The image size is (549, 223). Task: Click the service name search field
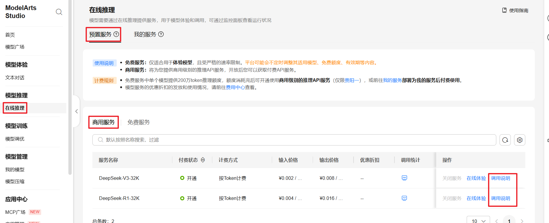pos(294,140)
